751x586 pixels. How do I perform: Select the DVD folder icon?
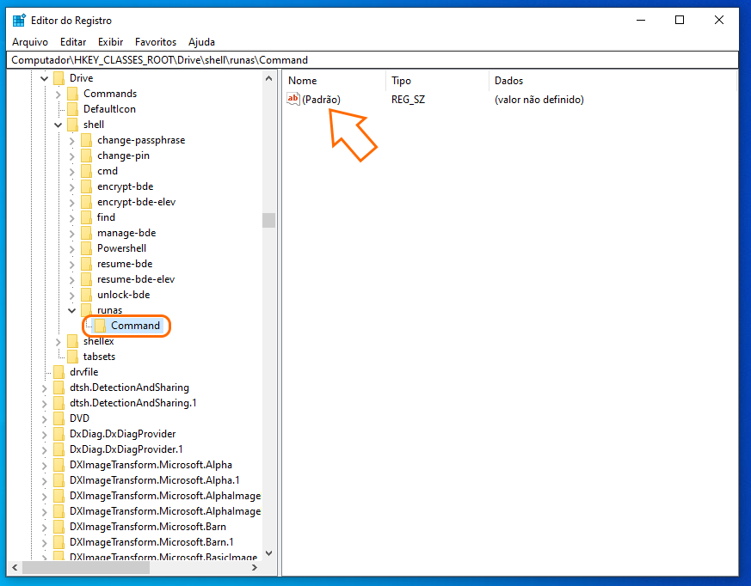pos(58,418)
